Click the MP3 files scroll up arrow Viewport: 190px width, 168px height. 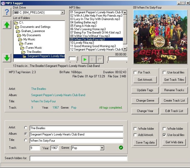pyautogui.click(x=125, y=13)
